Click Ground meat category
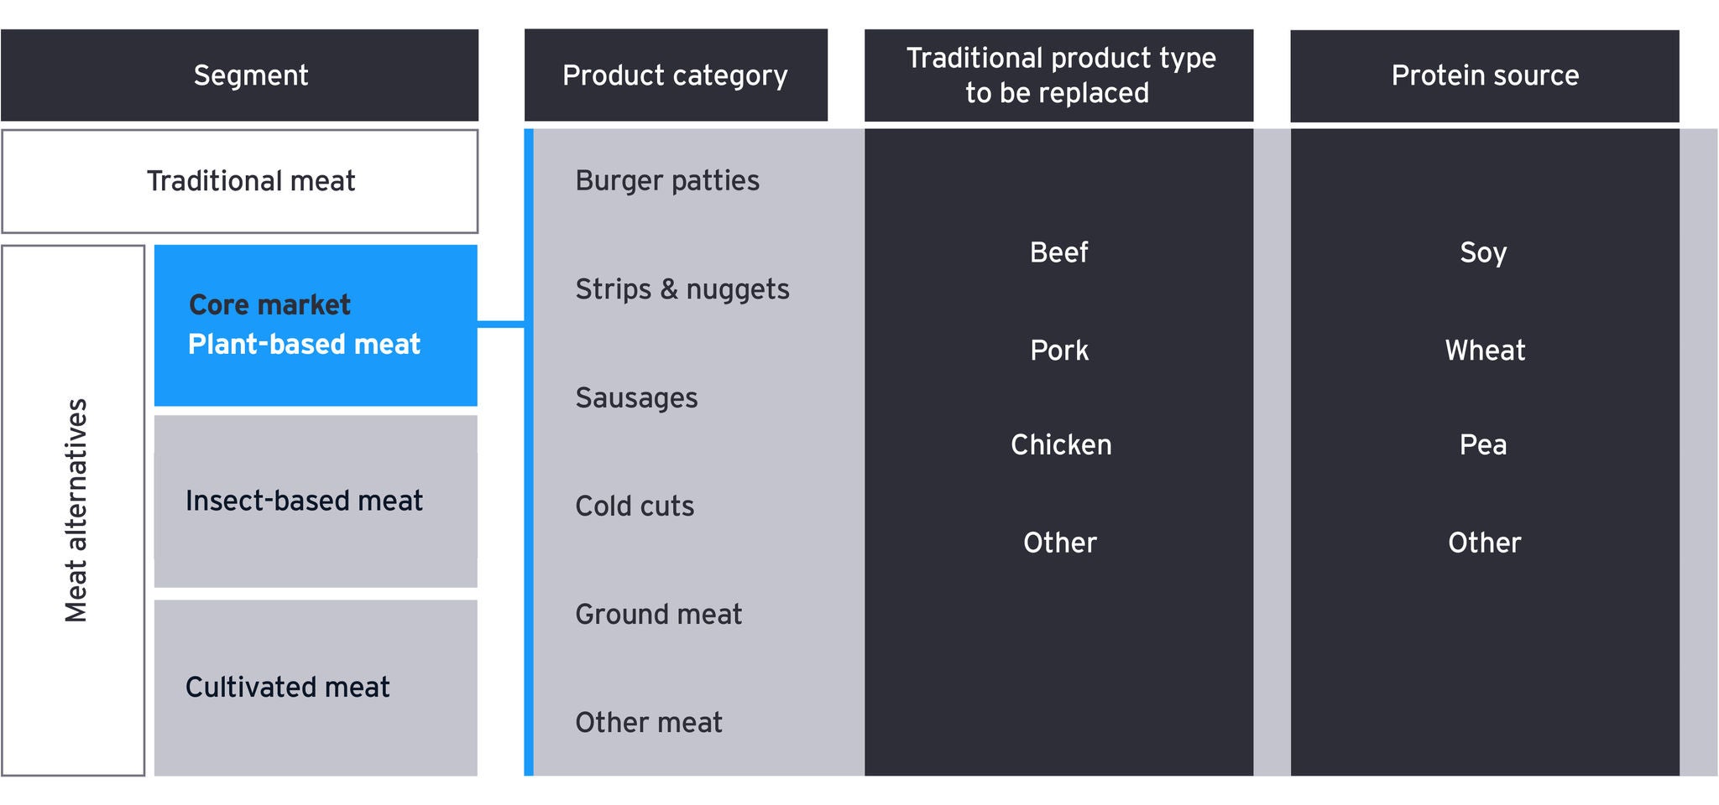 (659, 615)
